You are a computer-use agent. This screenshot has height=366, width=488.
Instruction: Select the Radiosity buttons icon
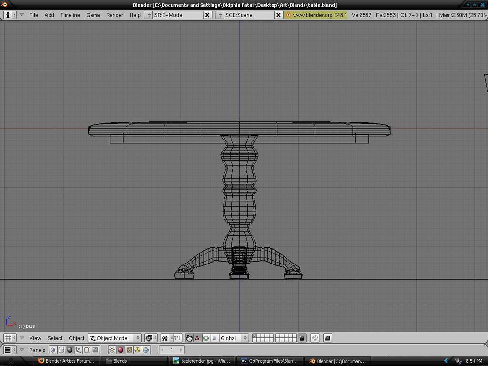pos(137,350)
